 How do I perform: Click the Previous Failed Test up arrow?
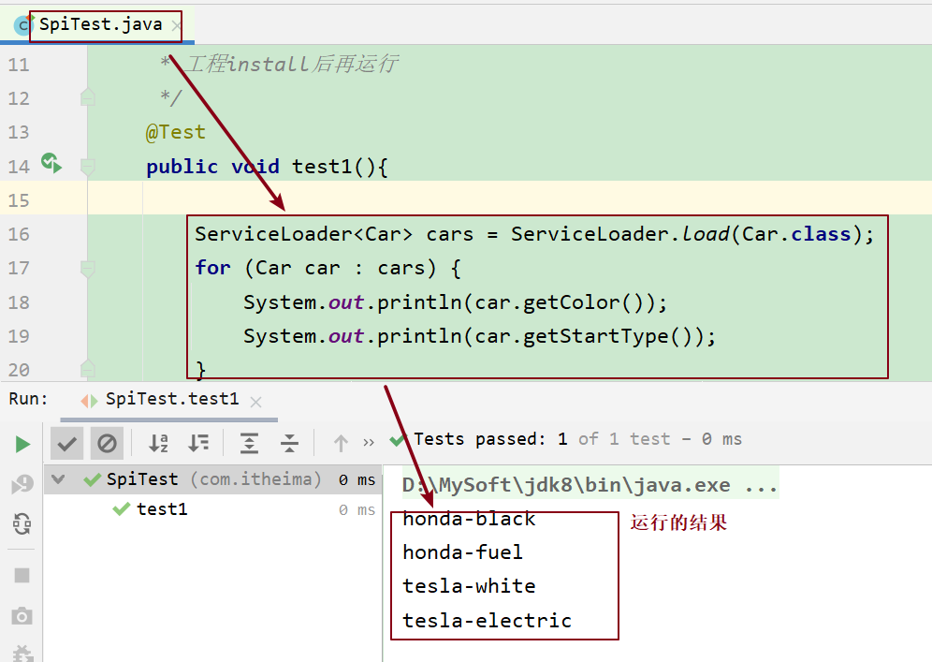tap(341, 443)
